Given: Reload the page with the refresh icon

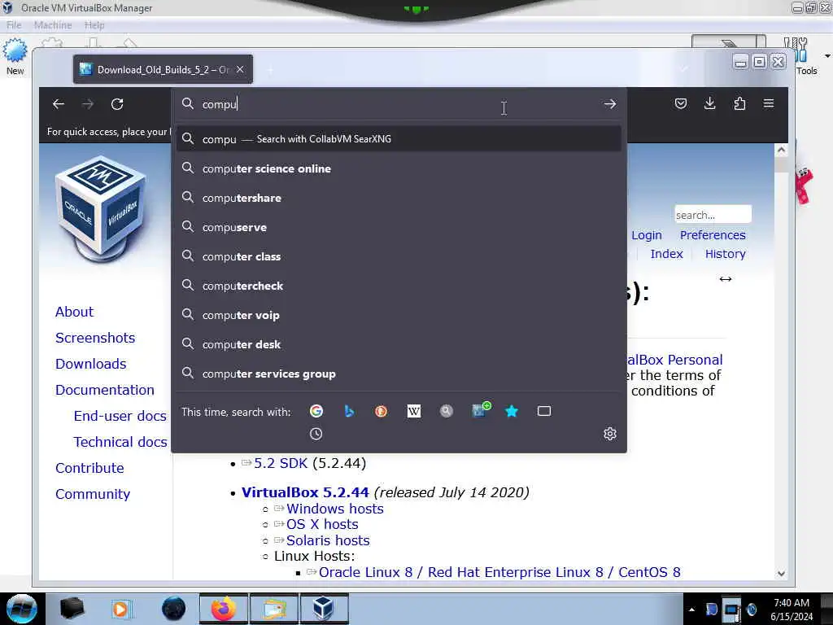Looking at the screenshot, I should [x=117, y=104].
